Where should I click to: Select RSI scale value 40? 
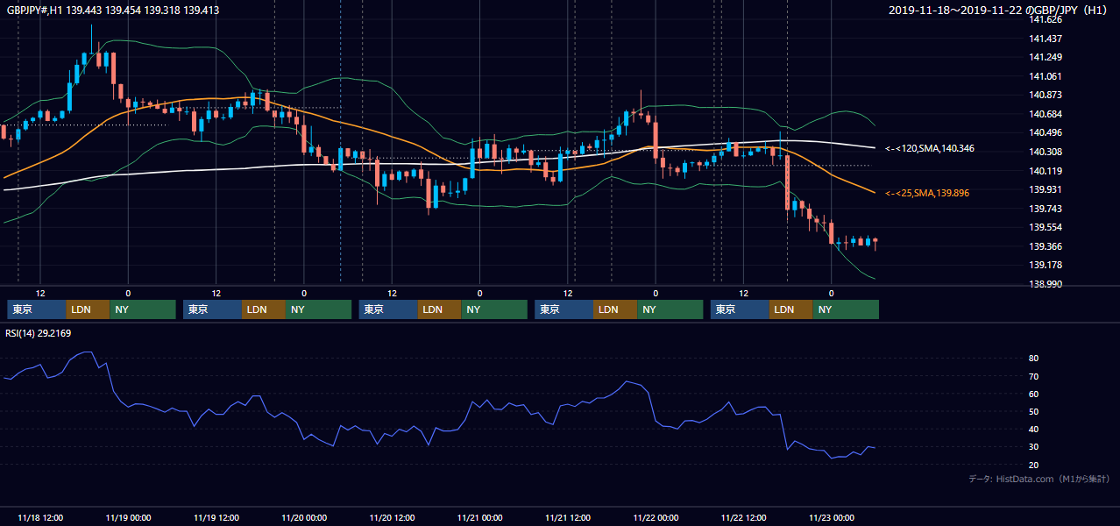tap(1034, 430)
